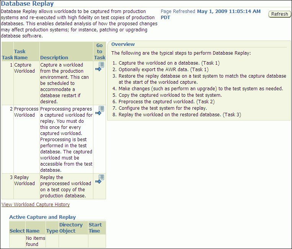Click the Type column header
This screenshot has width=292, height=249.
tap(52, 231)
